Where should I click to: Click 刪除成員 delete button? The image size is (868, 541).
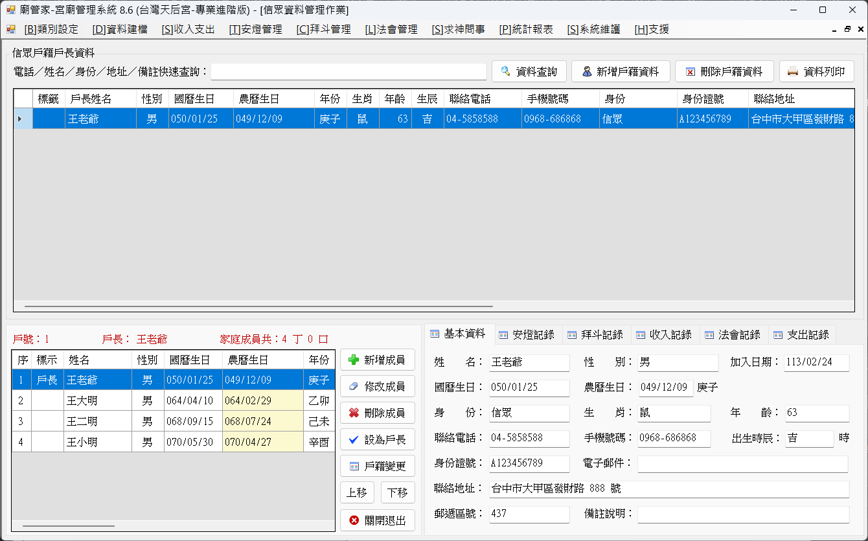[x=378, y=413]
